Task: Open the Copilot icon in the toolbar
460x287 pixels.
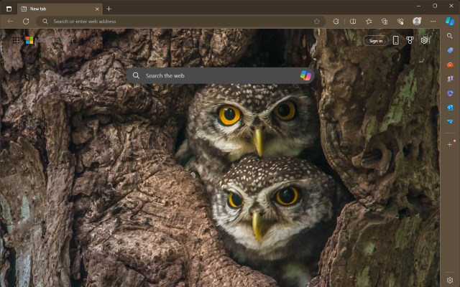Action: pos(450,21)
